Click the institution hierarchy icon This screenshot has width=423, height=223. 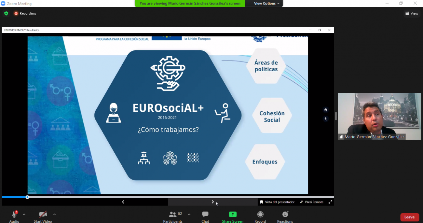tap(144, 158)
